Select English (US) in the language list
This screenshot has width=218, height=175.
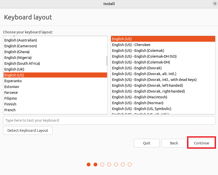coord(55,75)
